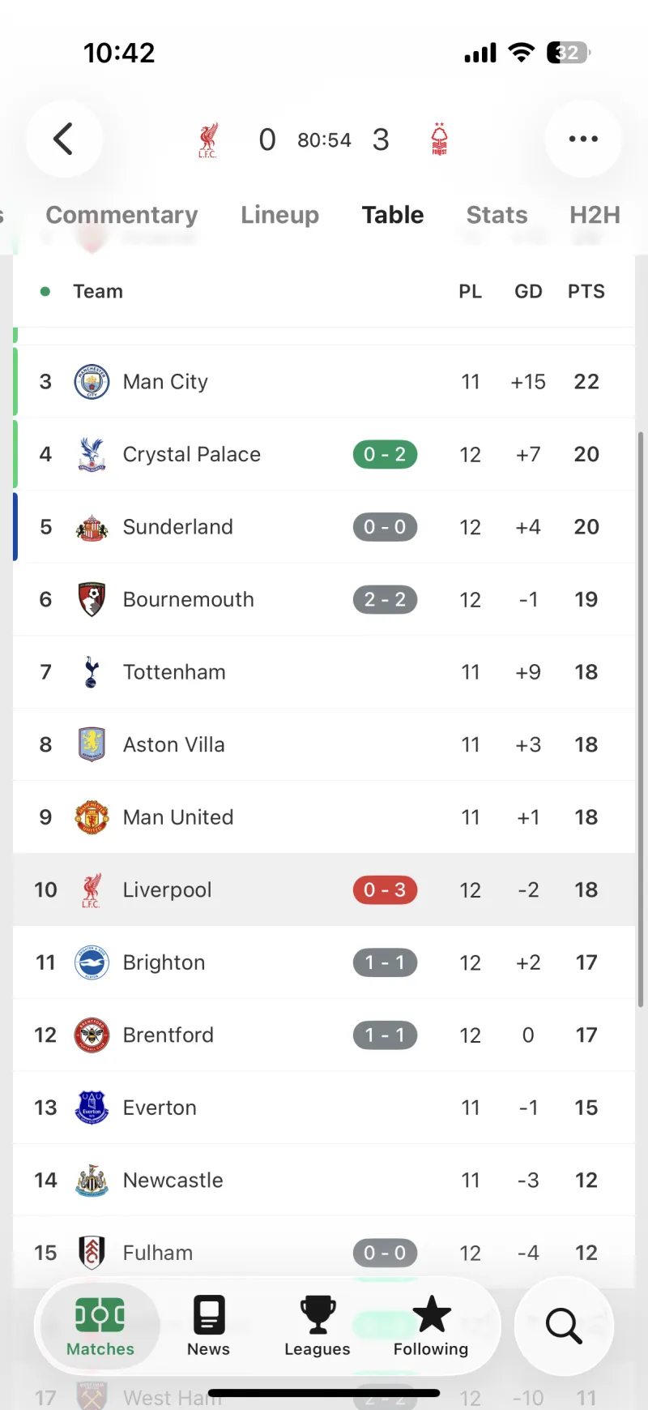Tap the Liverpool crest in match header
This screenshot has height=1410, width=648.
tap(208, 139)
